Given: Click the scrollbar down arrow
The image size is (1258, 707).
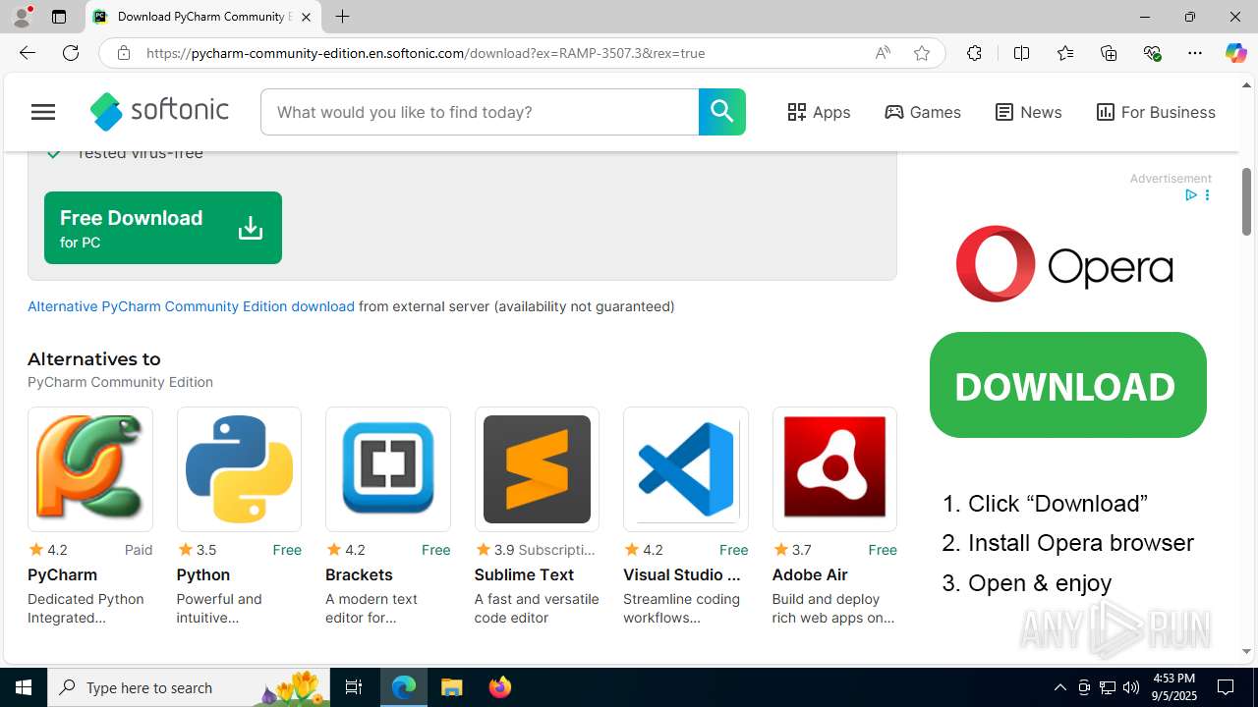Looking at the screenshot, I should click(1247, 651).
